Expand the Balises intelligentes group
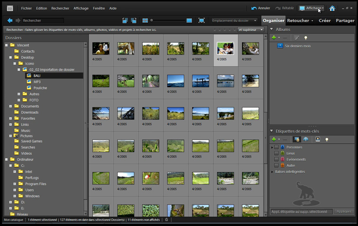The image size is (358, 226). pyautogui.click(x=272, y=172)
